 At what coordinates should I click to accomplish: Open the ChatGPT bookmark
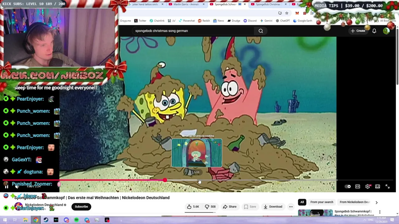282,21
